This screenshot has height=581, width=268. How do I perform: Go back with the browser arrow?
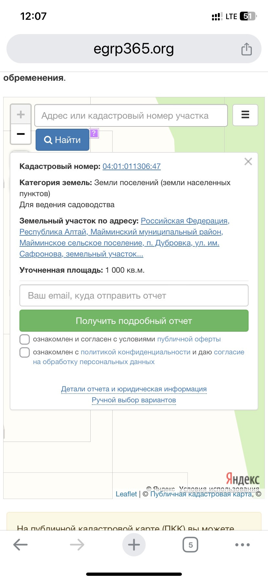(x=20, y=545)
